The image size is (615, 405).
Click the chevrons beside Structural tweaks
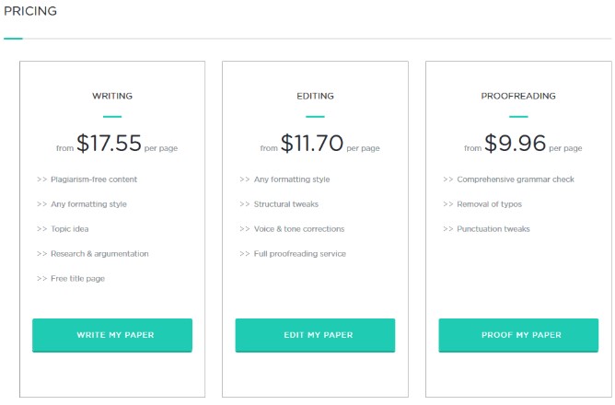245,204
